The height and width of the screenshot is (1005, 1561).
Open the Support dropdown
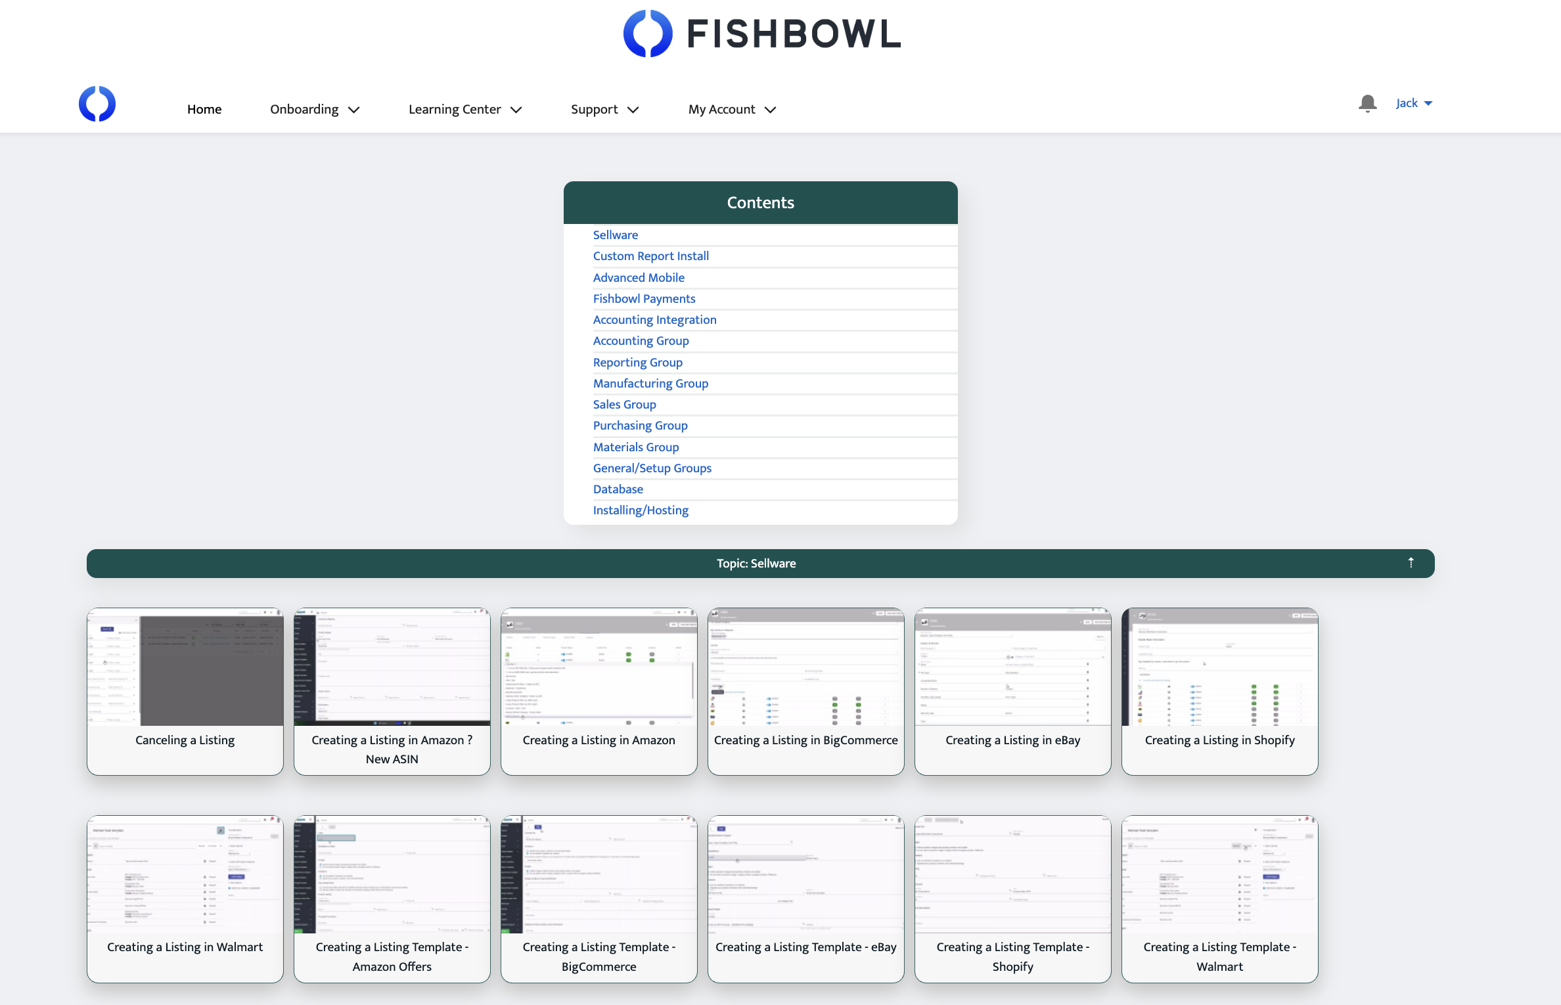pos(604,109)
